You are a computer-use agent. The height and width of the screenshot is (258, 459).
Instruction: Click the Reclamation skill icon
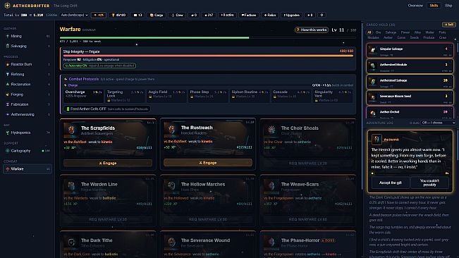(x=8, y=85)
